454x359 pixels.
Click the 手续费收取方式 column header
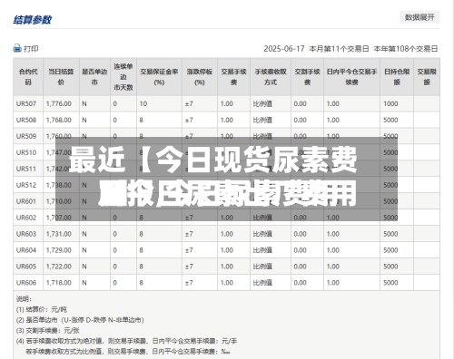pos(271,77)
